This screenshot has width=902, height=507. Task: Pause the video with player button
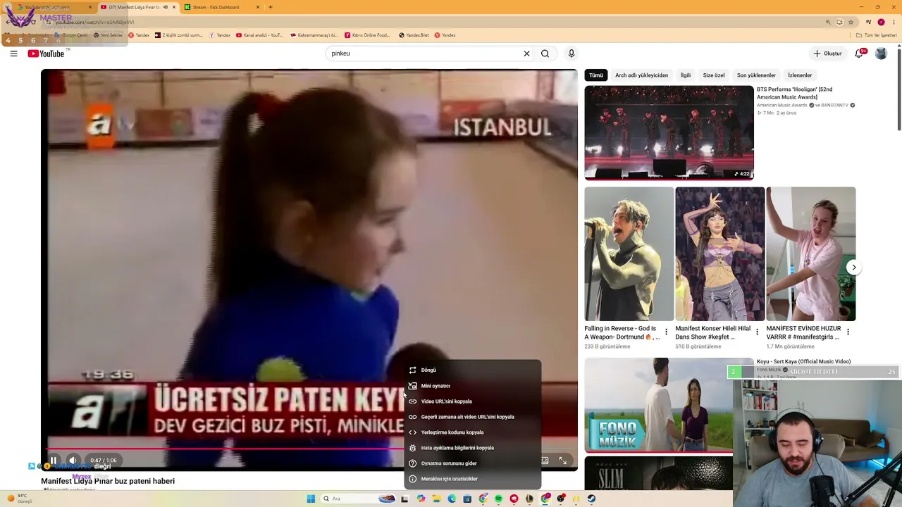pyautogui.click(x=54, y=461)
